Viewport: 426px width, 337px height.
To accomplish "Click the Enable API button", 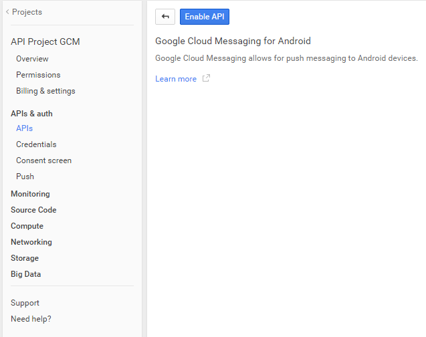I will [205, 17].
